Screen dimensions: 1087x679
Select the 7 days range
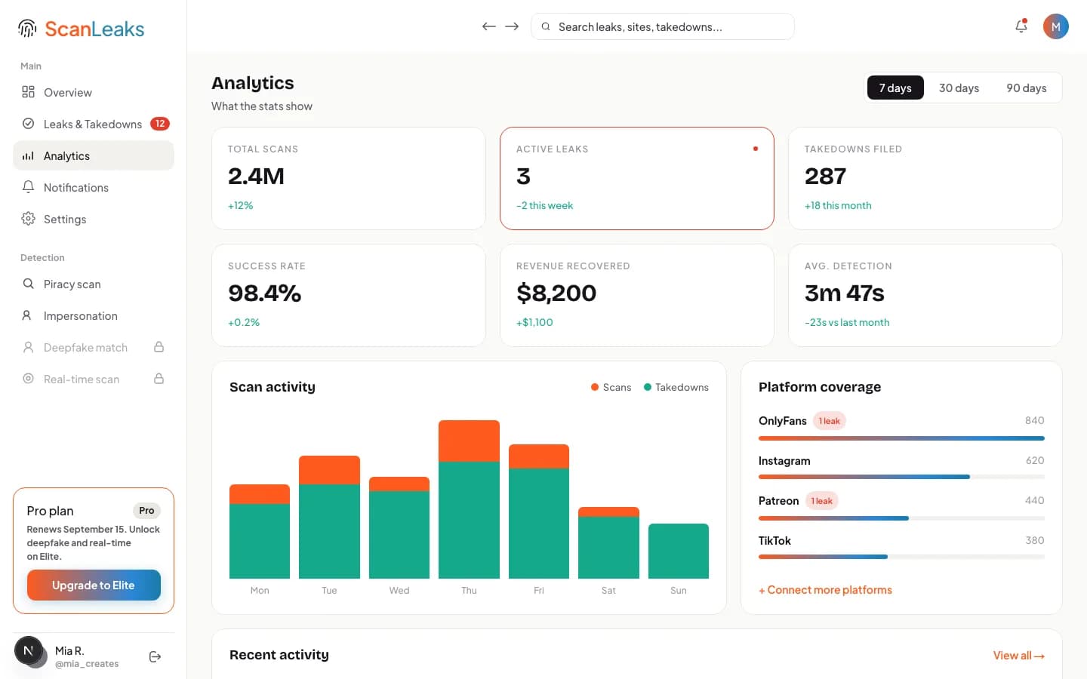(895, 88)
